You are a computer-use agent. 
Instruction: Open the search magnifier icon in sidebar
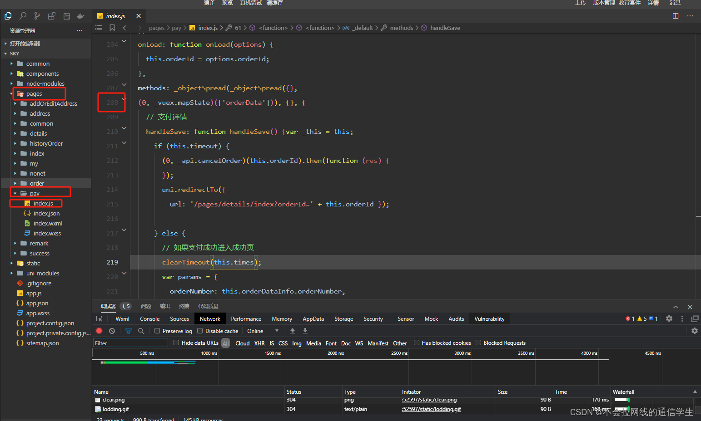pyautogui.click(x=23, y=16)
